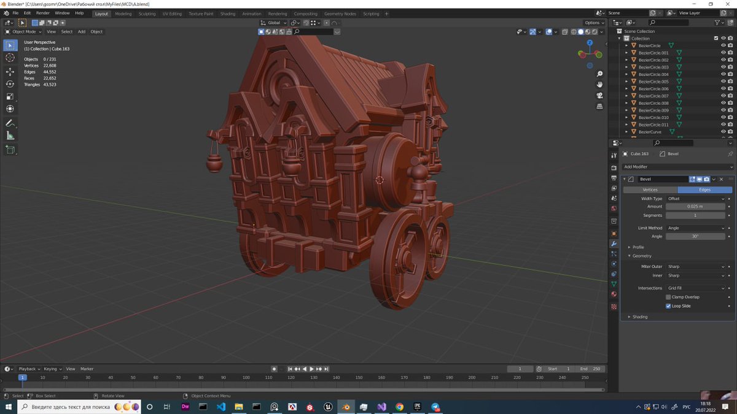Open the Object properties orange square tab
737x414 pixels.
(x=614, y=233)
